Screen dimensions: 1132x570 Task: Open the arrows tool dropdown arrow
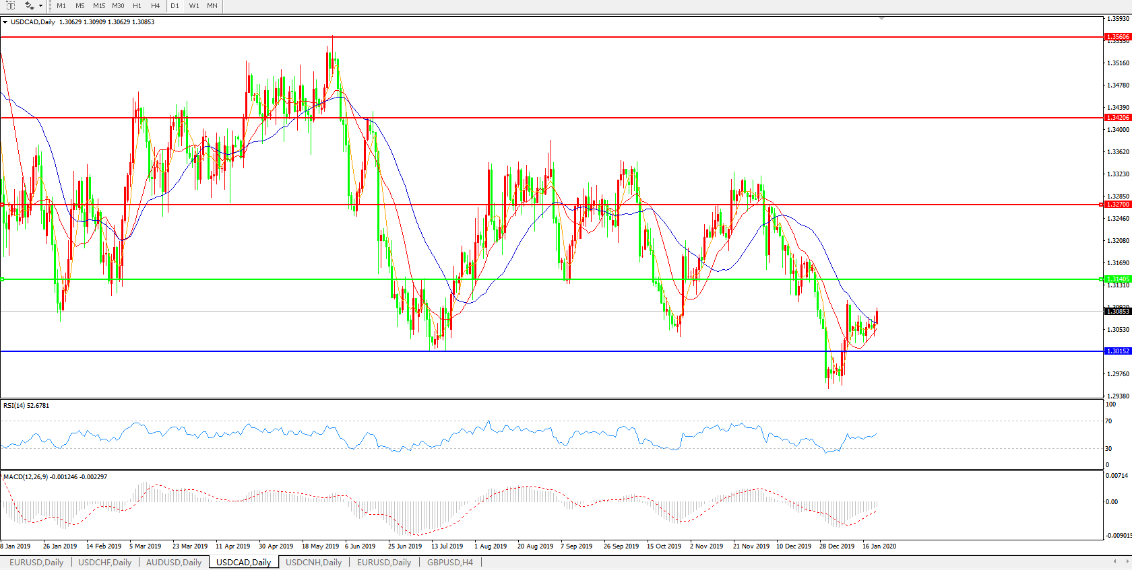[x=41, y=5]
